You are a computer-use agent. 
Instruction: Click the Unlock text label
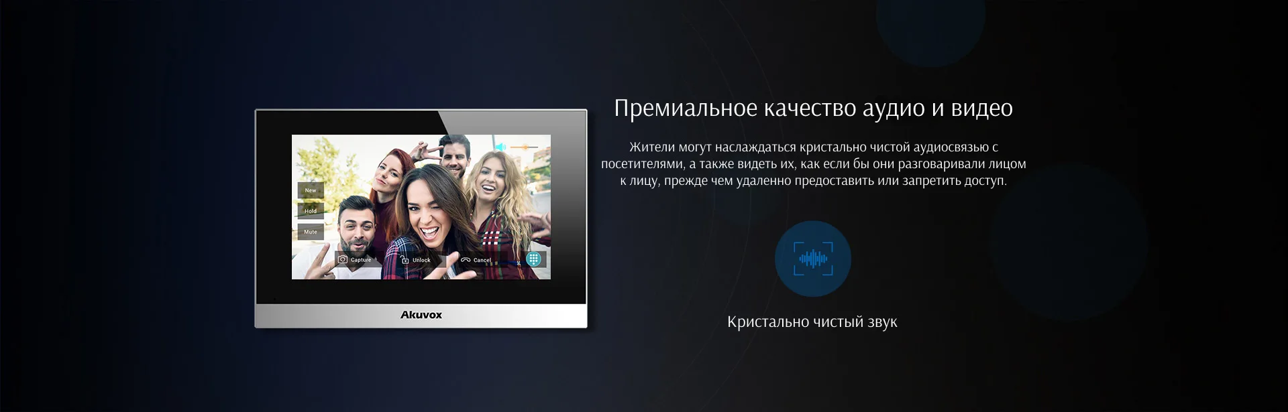click(x=421, y=260)
